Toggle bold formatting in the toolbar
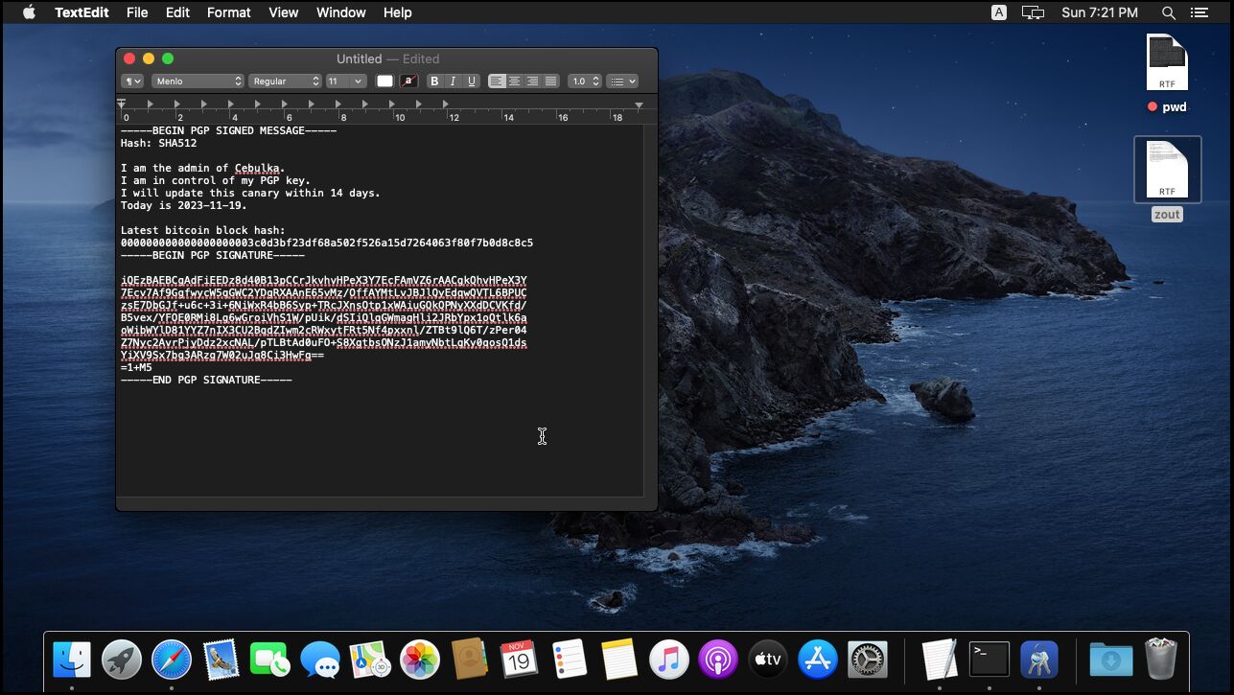This screenshot has height=695, width=1234. 434,81
